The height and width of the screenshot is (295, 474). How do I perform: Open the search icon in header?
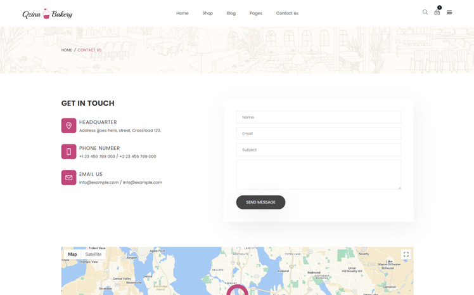tap(425, 12)
